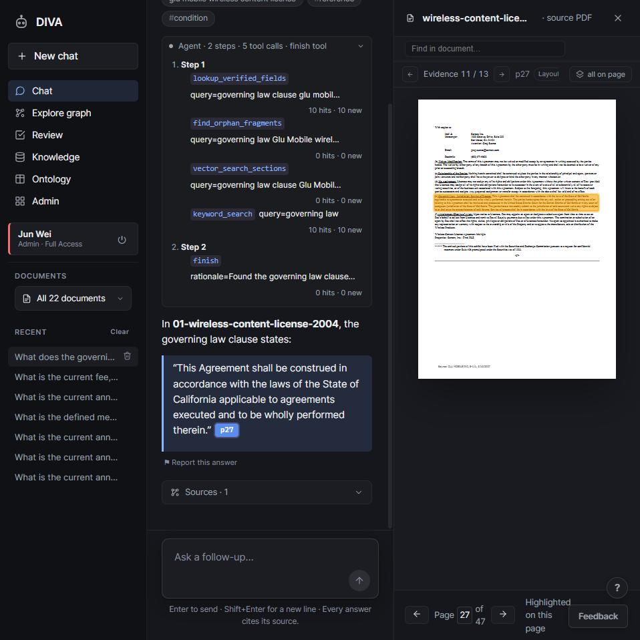Click the Admin grid icon

pyautogui.click(x=20, y=201)
